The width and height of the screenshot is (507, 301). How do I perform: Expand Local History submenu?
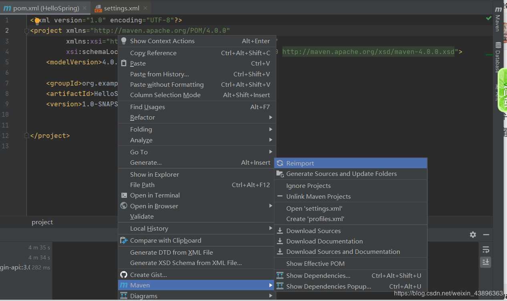[x=196, y=228]
